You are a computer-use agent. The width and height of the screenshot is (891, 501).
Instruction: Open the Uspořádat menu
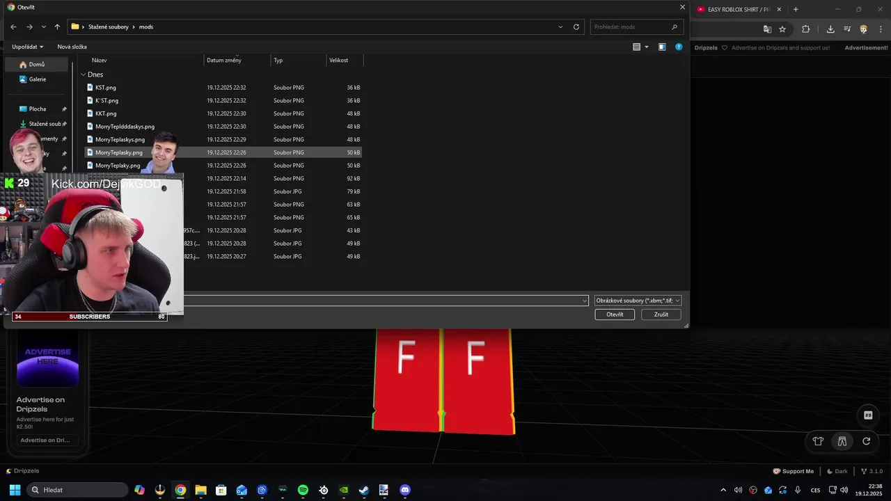pos(28,47)
